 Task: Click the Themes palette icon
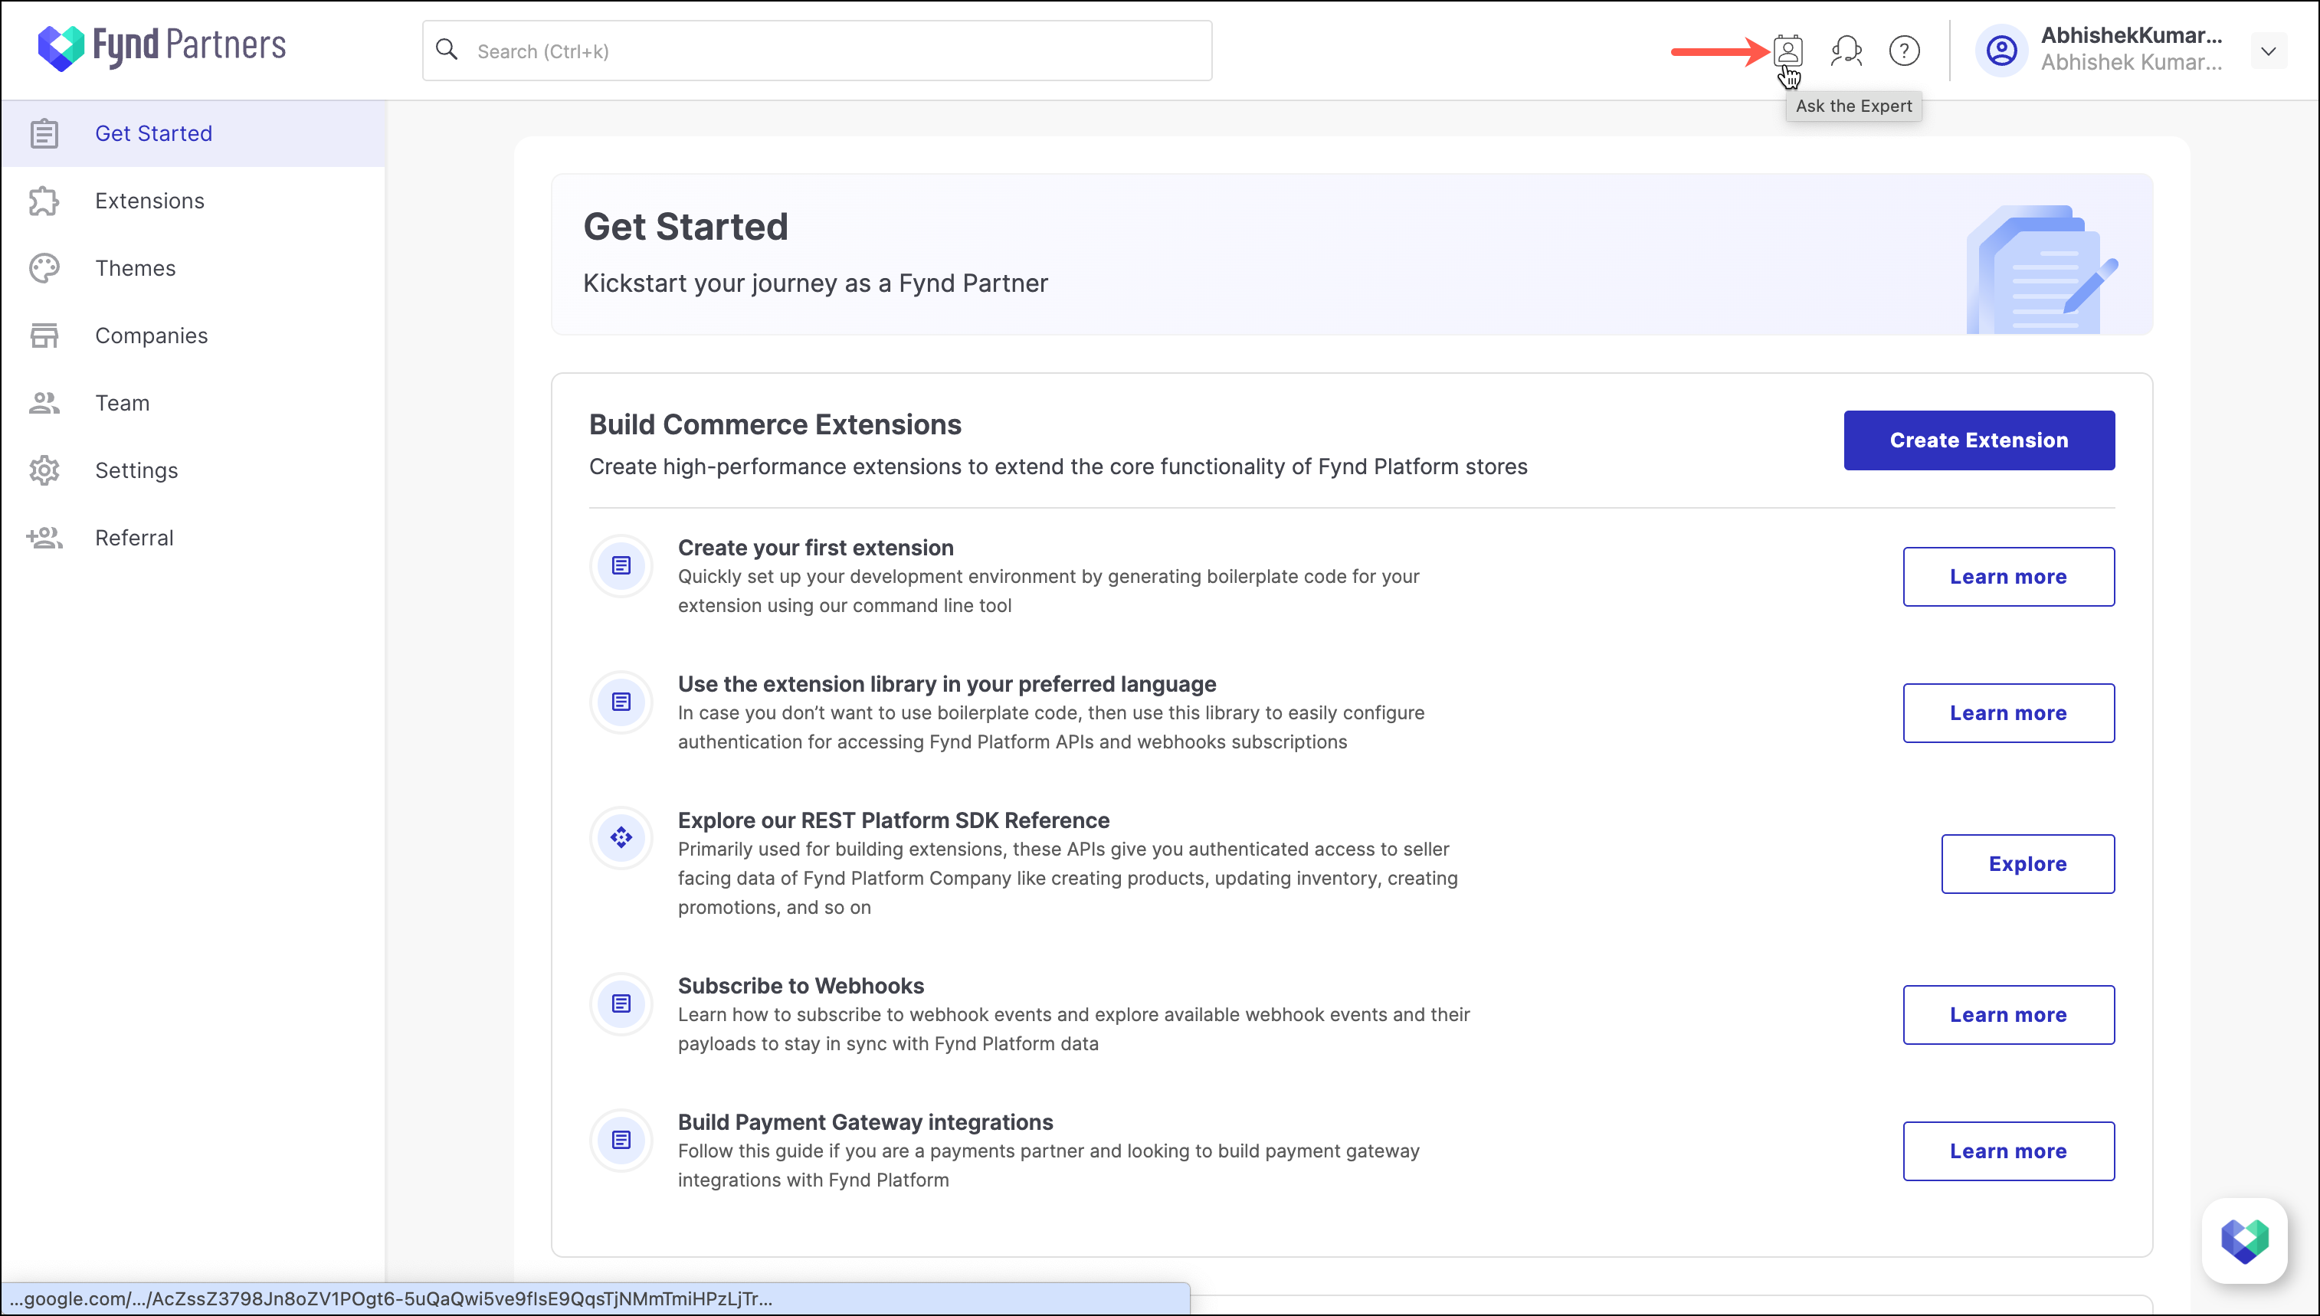[x=44, y=268]
